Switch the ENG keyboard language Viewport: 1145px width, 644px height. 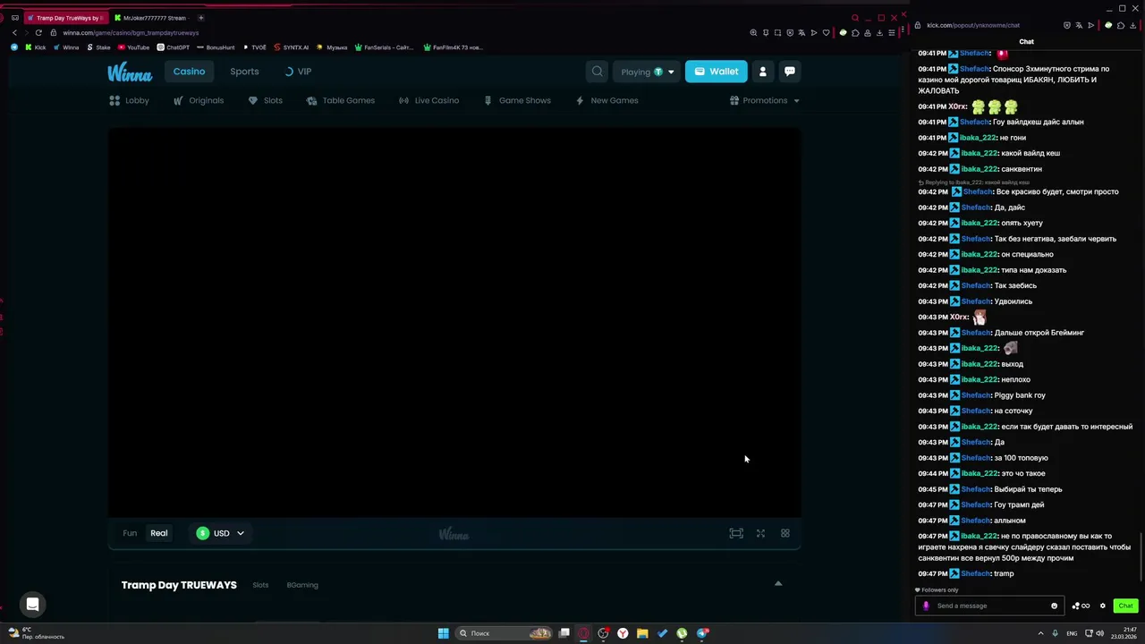pos(1072,633)
